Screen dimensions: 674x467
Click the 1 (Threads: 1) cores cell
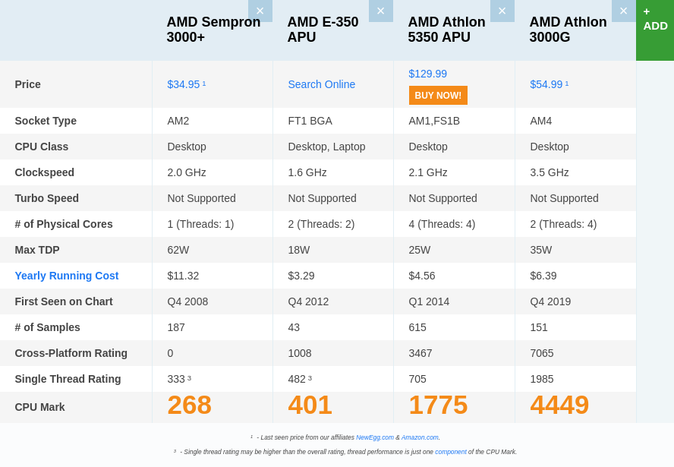tap(200, 224)
